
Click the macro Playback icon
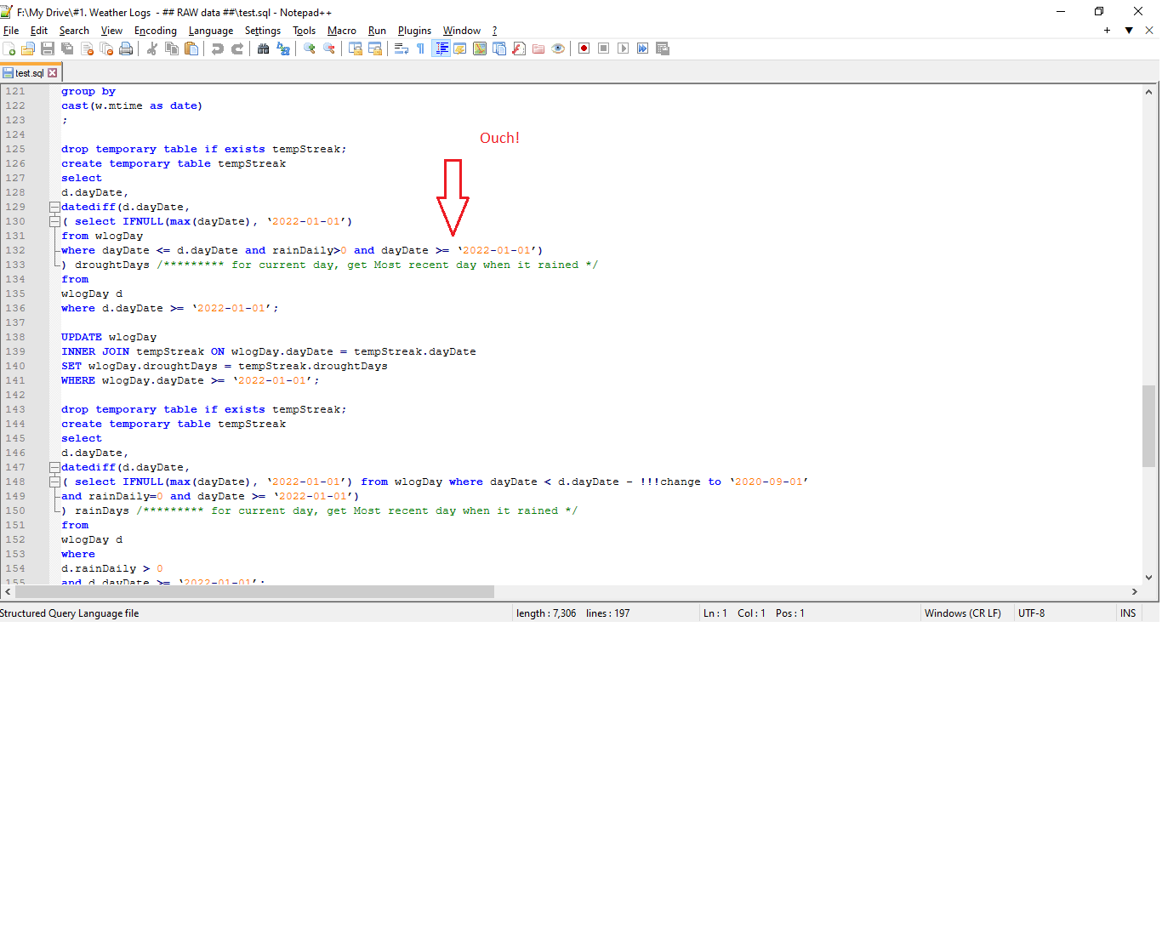(624, 48)
